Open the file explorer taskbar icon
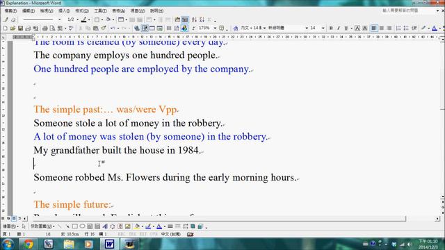Viewport: 445px width, 250px height. pos(69,244)
